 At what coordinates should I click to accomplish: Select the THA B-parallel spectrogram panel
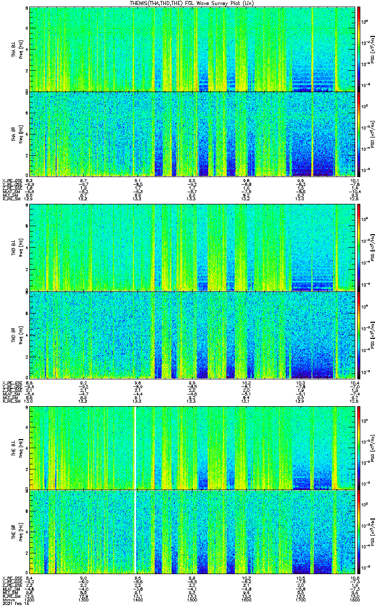192,134
